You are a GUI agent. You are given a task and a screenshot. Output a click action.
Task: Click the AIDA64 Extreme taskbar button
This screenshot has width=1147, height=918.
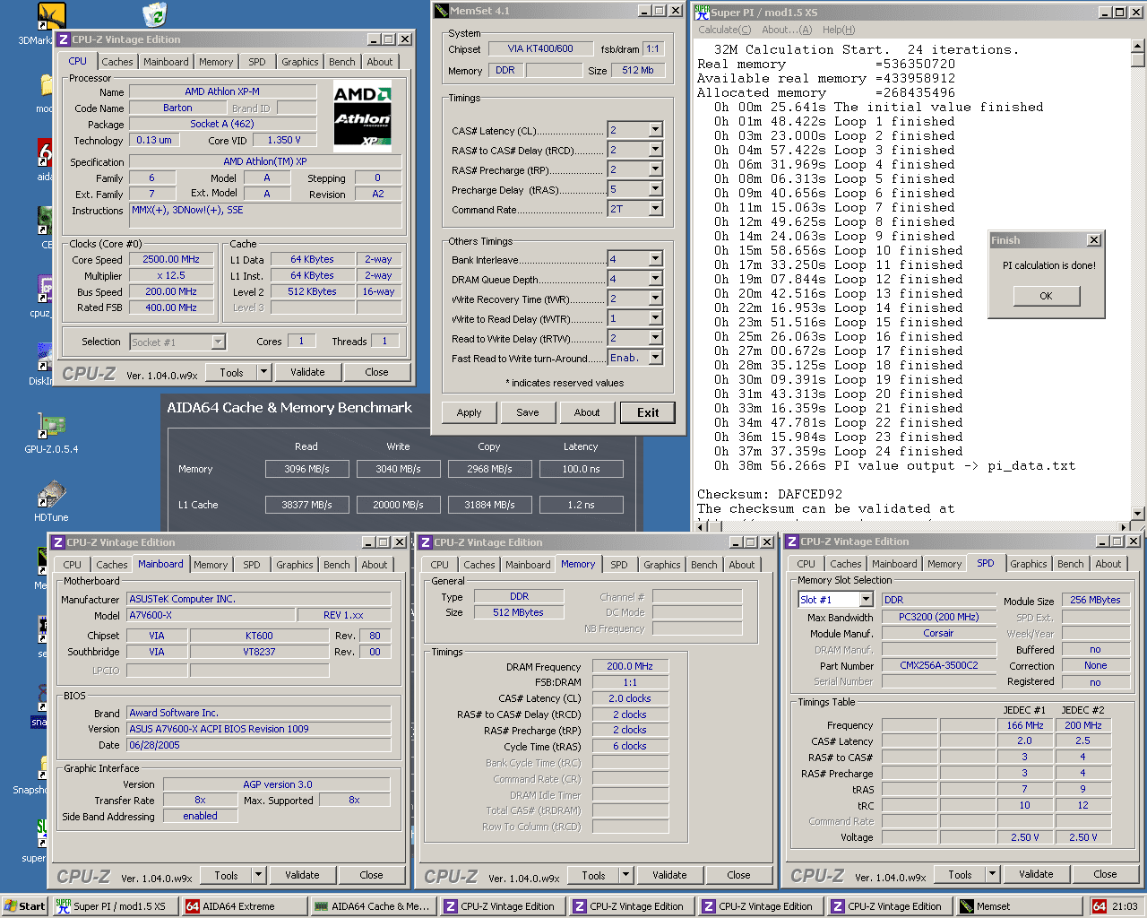[244, 905]
